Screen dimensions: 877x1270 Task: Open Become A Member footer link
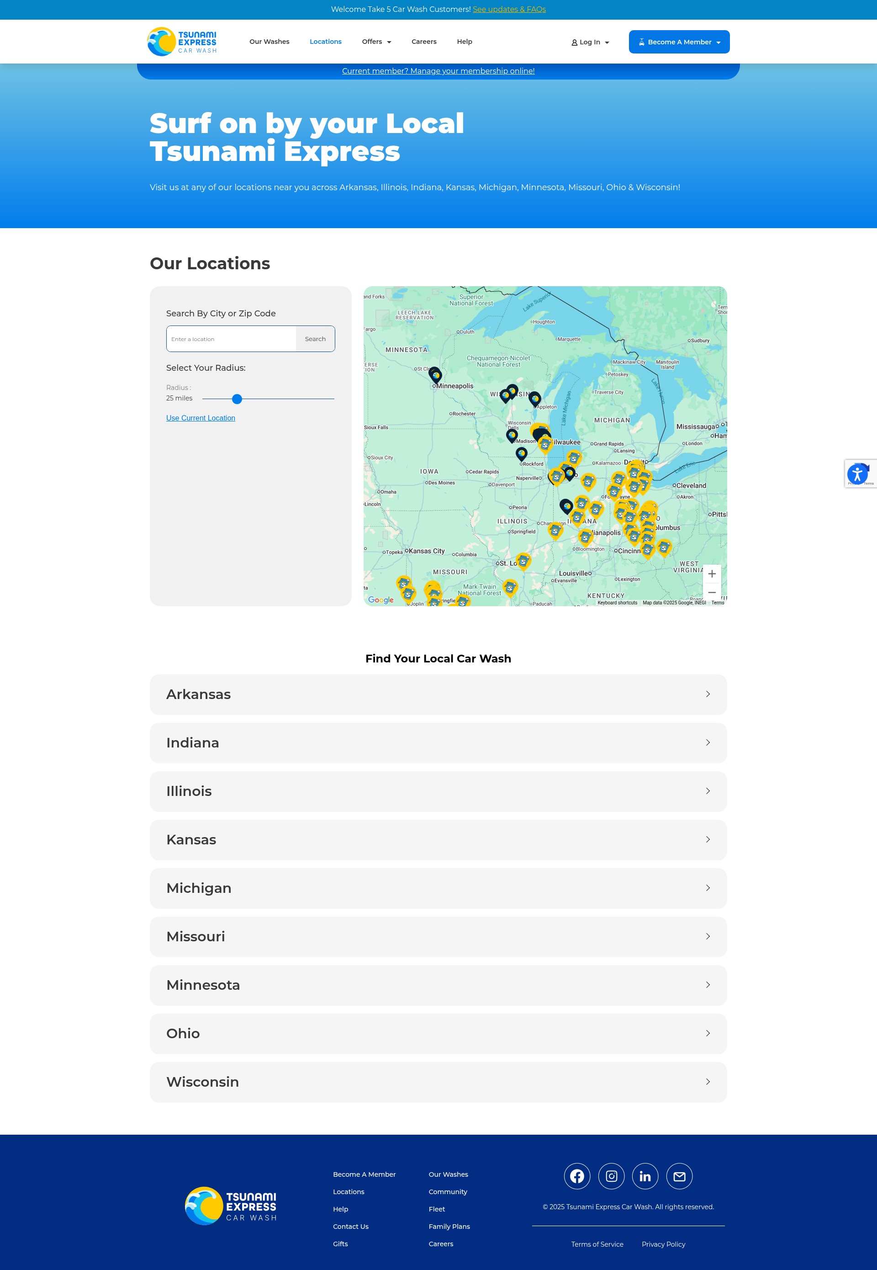(365, 1174)
